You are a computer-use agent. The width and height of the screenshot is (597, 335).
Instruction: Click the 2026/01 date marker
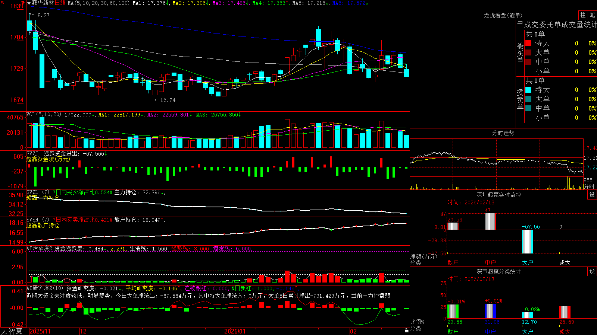point(235,331)
